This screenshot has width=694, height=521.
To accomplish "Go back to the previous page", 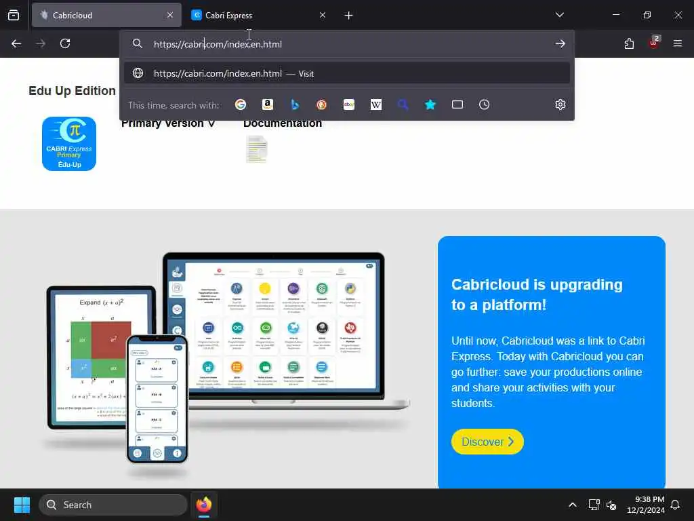I will (16, 43).
